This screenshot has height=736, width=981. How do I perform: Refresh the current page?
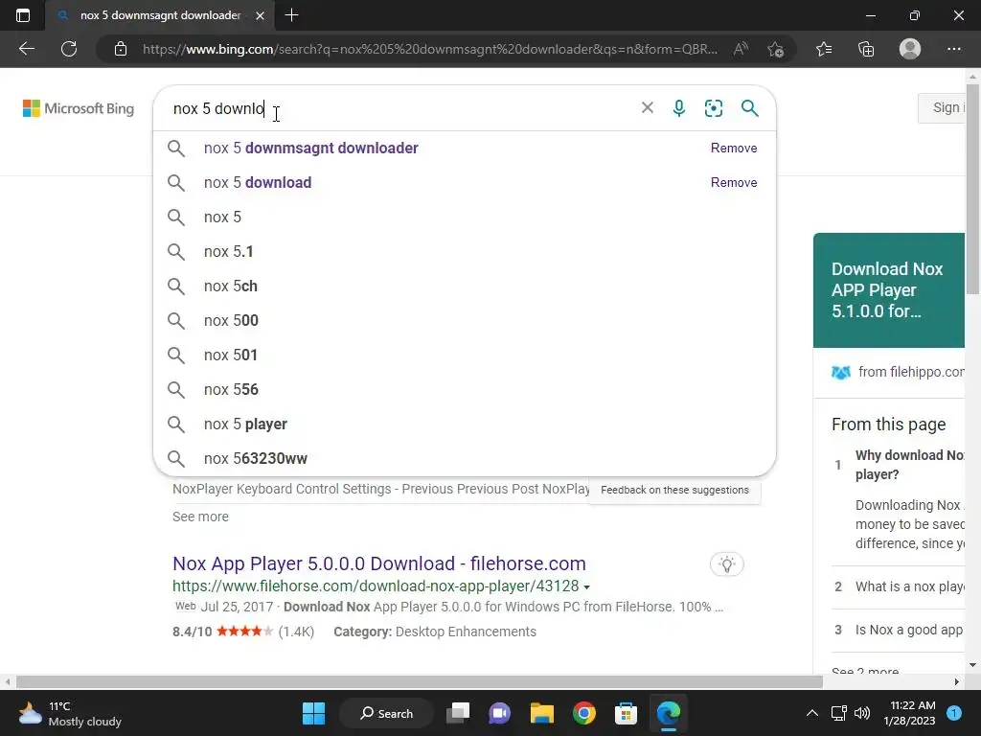click(69, 49)
